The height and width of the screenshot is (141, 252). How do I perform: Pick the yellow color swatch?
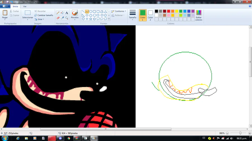tap(177, 11)
